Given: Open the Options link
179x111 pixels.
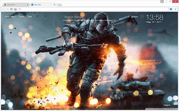Looking at the screenshot, I should click(x=135, y=17).
